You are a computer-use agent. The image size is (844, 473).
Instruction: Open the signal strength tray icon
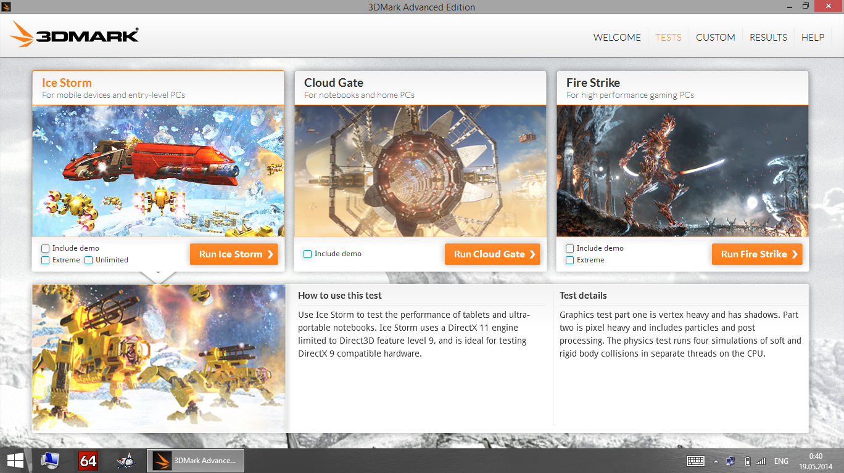pyautogui.click(x=761, y=461)
